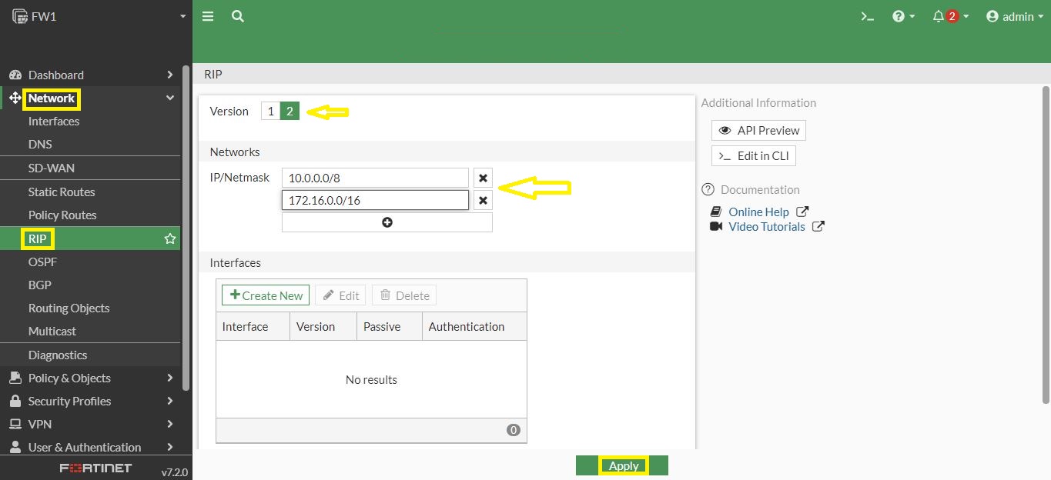Open the search from the top navigation bar
The width and height of the screenshot is (1051, 480).
[237, 15]
